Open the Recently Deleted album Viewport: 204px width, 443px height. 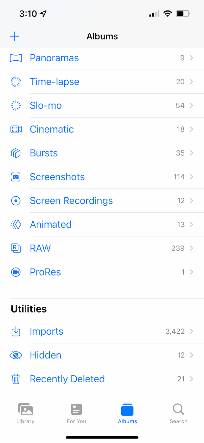(x=67, y=379)
